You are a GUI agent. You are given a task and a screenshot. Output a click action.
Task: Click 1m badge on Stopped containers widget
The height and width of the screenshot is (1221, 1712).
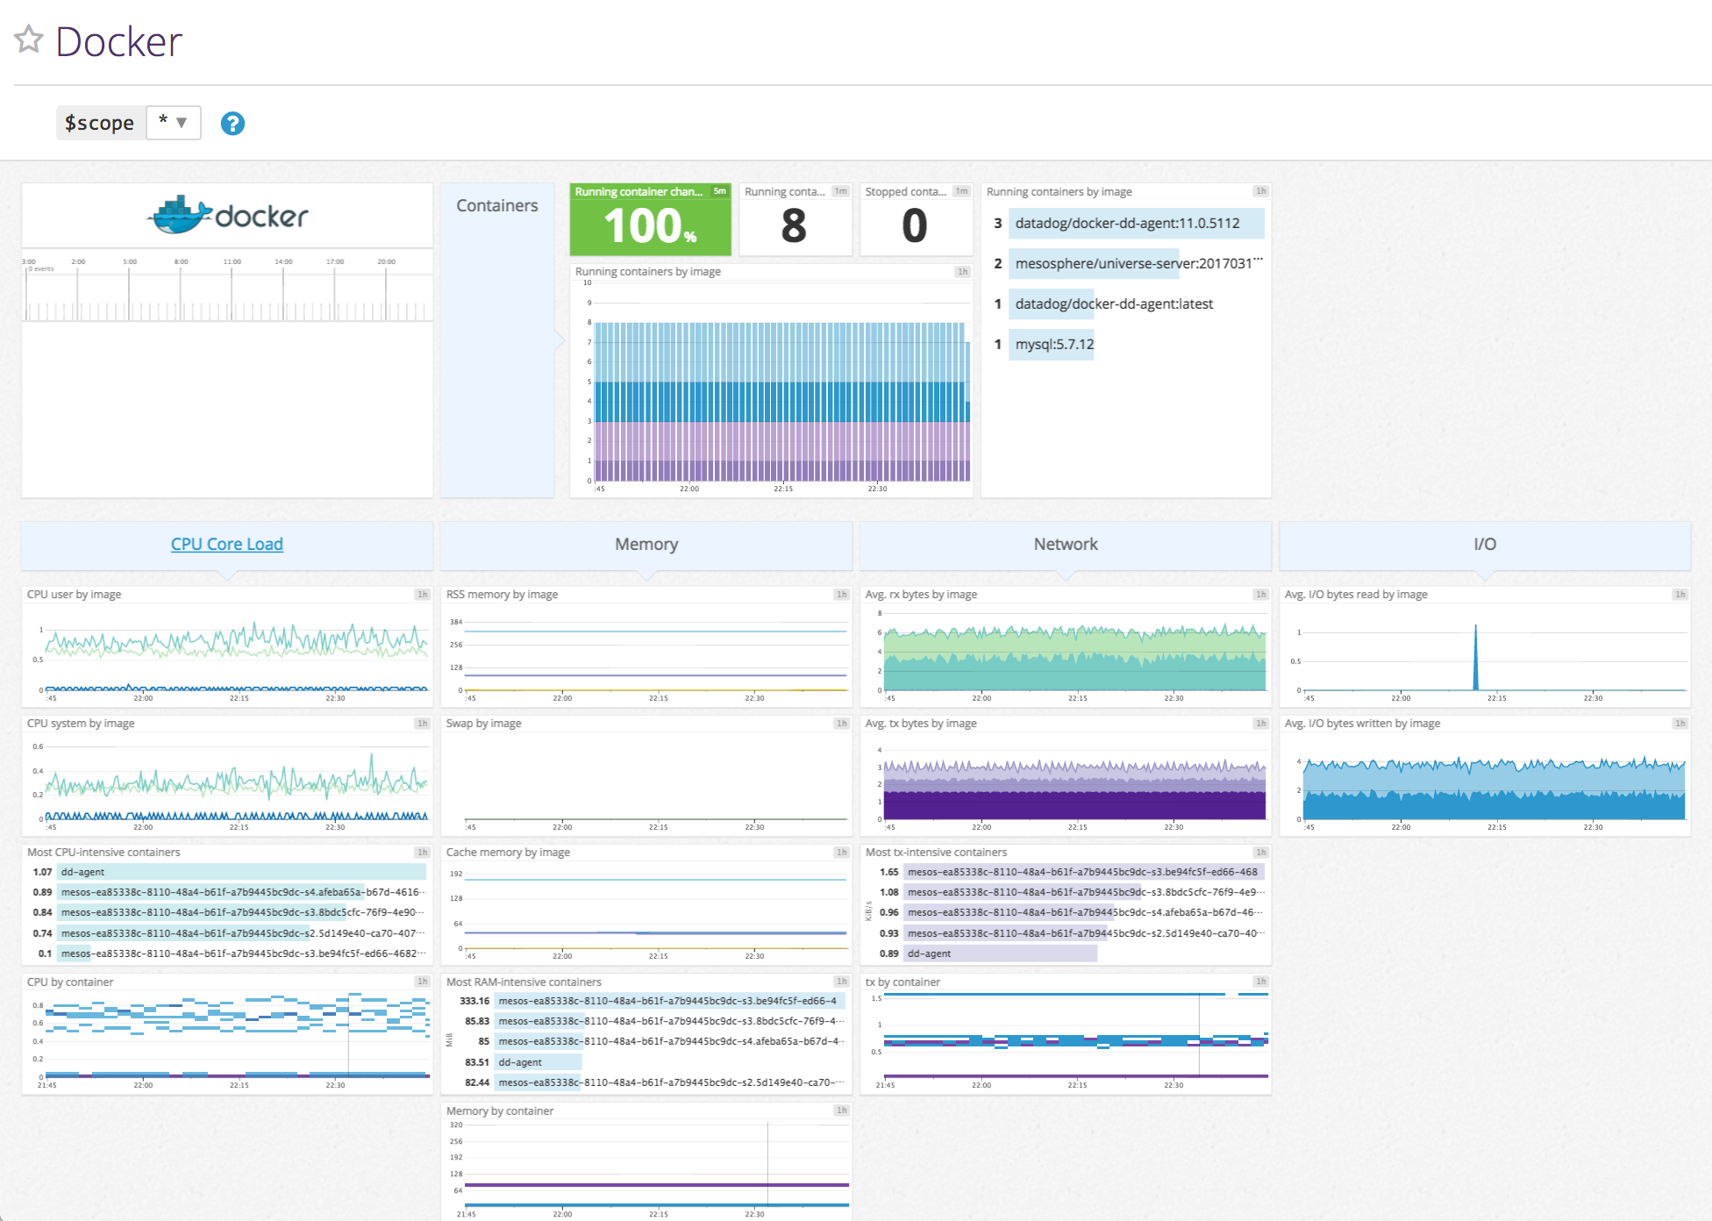pos(961,191)
